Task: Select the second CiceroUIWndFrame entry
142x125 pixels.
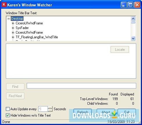Action: (x=29, y=32)
